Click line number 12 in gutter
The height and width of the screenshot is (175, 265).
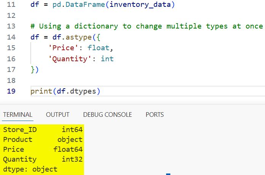[x=11, y=16]
